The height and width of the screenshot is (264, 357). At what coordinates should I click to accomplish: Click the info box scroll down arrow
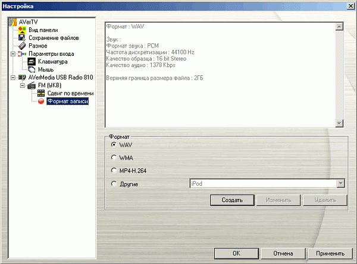339,123
